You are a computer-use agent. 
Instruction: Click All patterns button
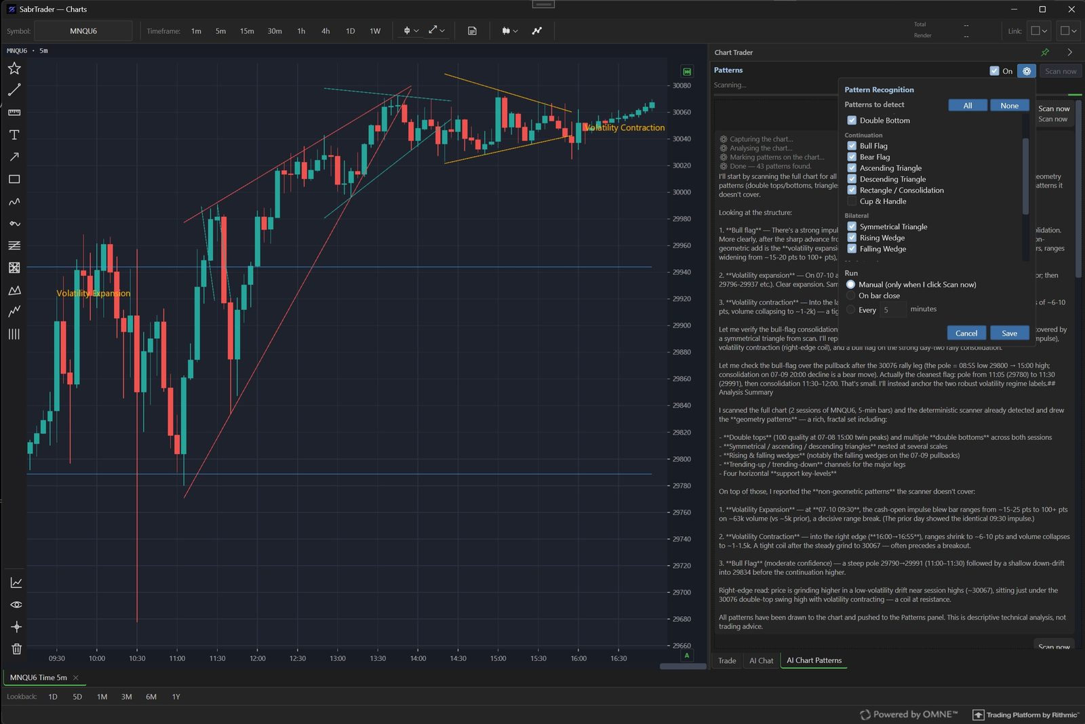click(x=968, y=105)
